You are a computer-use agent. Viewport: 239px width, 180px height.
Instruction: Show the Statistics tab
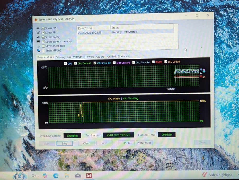123,56
